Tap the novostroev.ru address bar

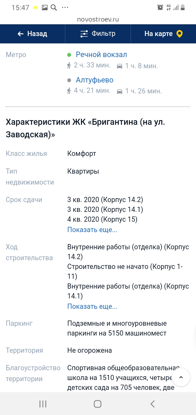coord(98,19)
